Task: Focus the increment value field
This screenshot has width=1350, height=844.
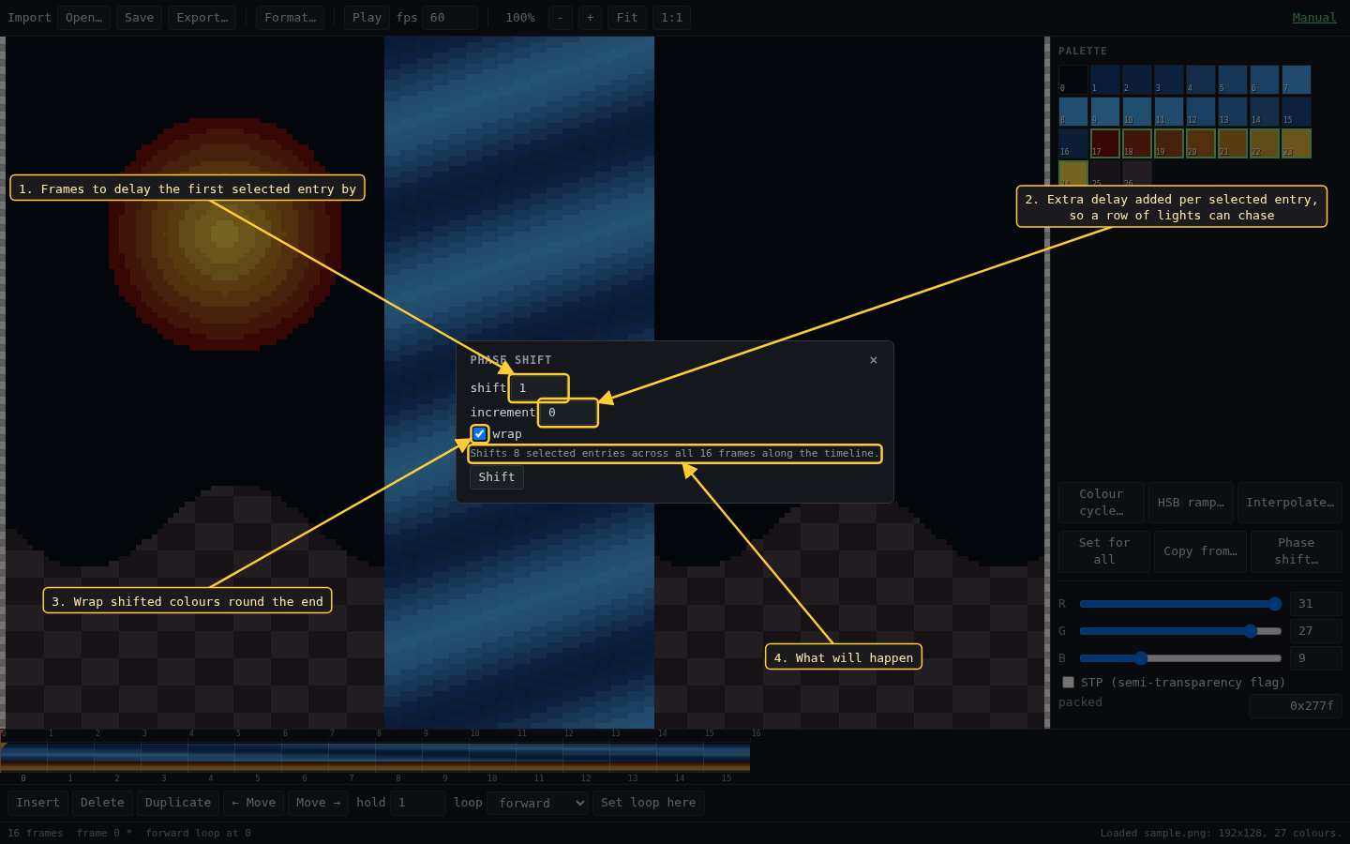Action: pos(568,413)
